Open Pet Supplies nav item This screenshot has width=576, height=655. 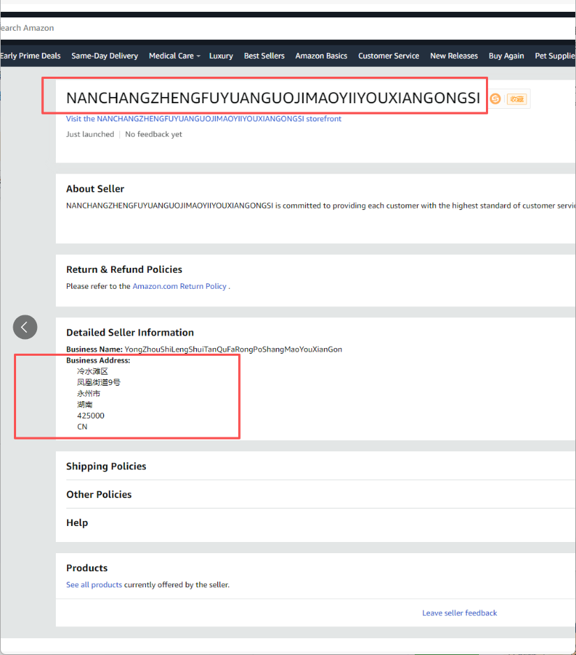tap(555, 56)
